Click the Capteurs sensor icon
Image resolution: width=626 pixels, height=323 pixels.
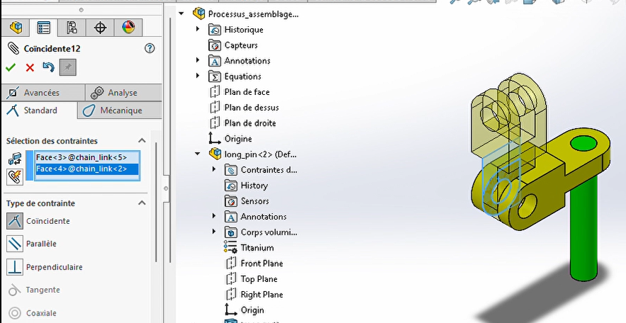(x=215, y=45)
